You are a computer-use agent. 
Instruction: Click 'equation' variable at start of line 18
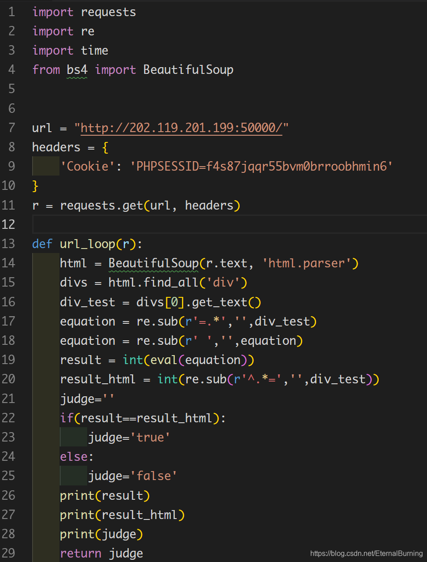pos(88,341)
